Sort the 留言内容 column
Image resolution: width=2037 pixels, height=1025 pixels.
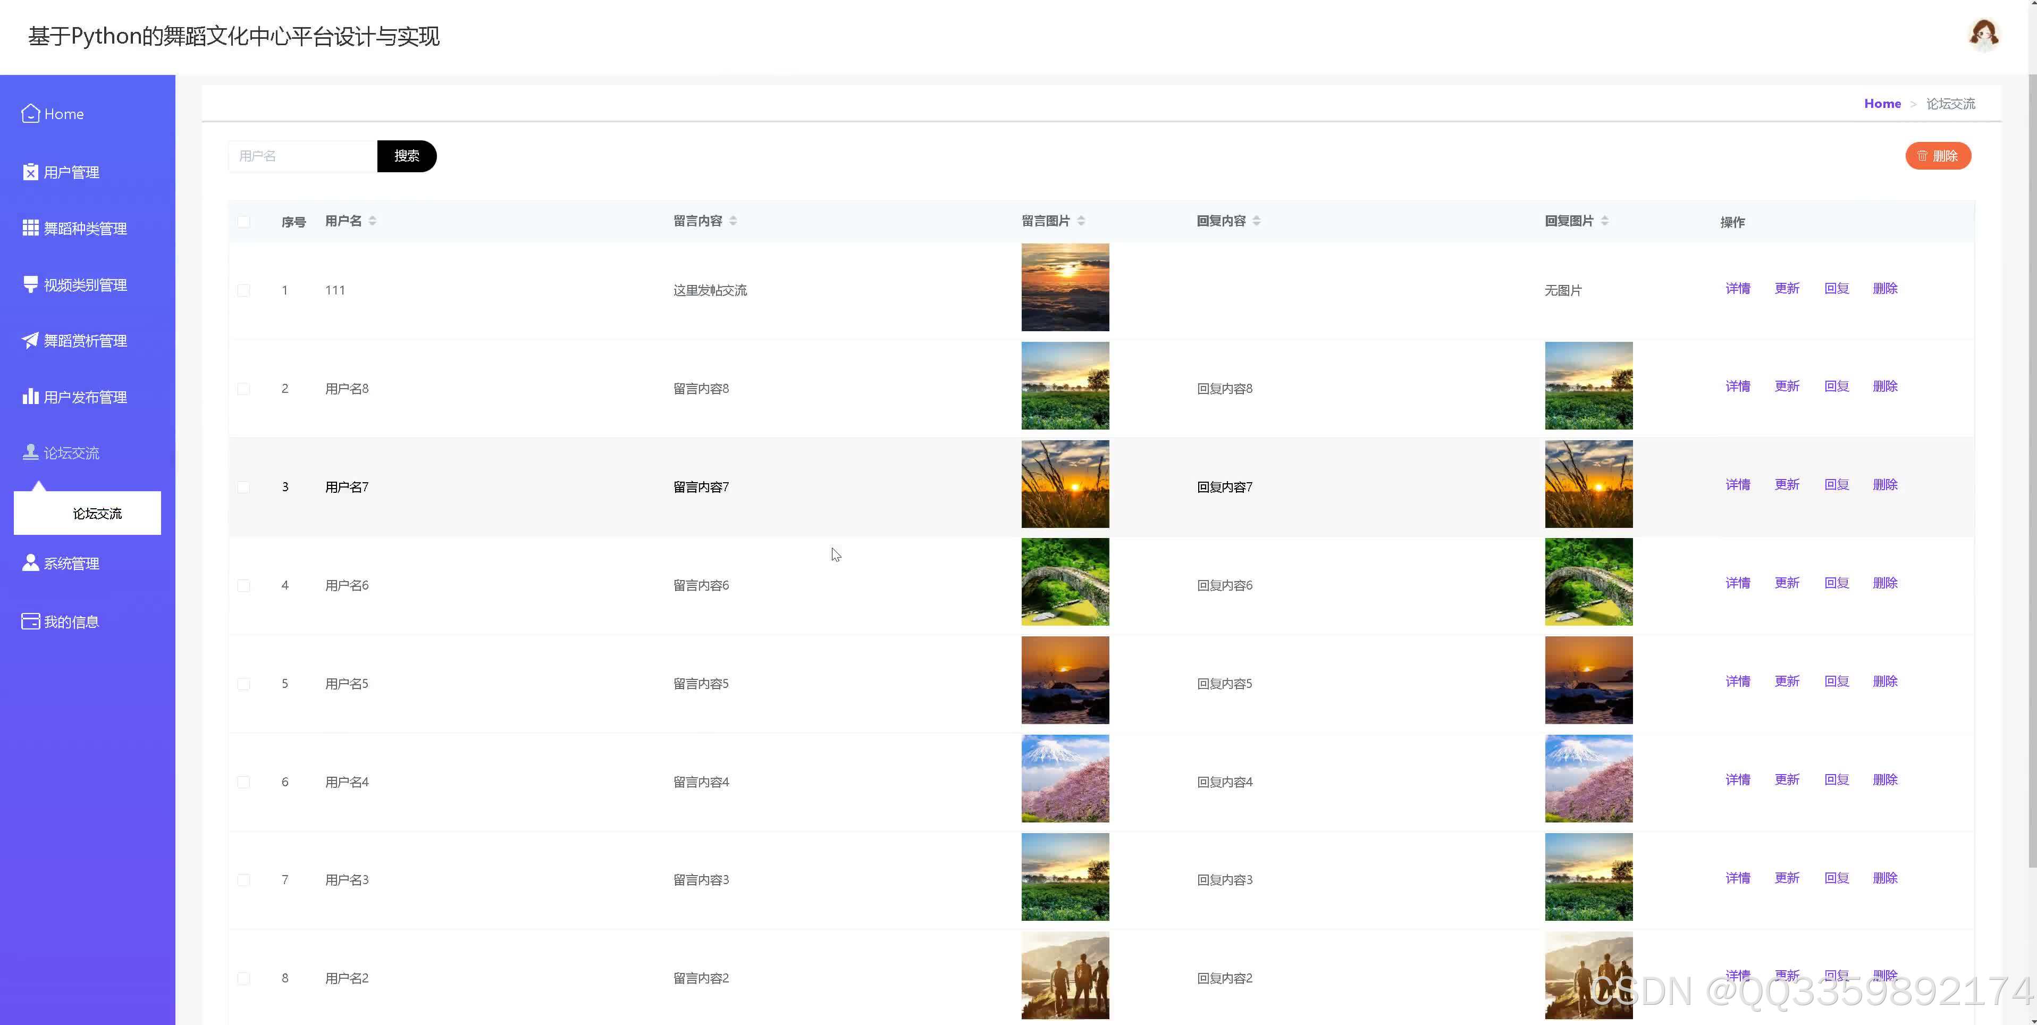click(x=733, y=221)
